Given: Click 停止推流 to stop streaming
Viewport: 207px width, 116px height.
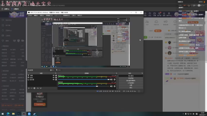Looking at the screenshot, I should (x=131, y=76).
